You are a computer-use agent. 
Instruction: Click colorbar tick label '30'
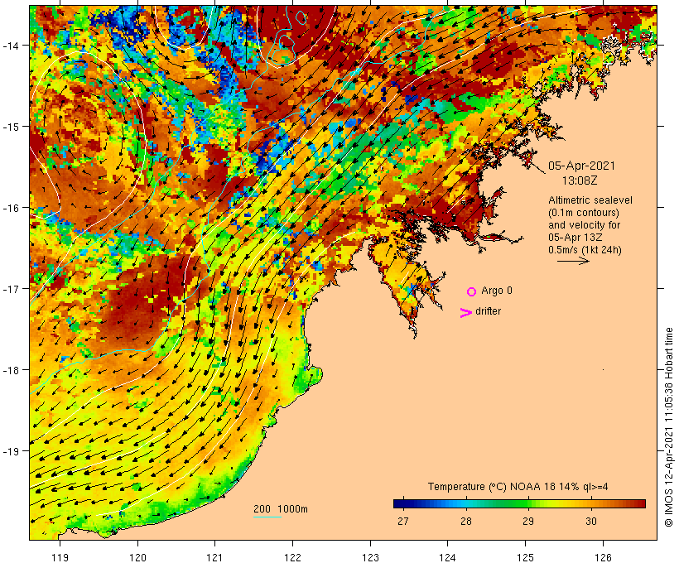591,522
